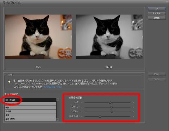Open the モノクロバリエーション help link
This screenshot has width=169, height=131.
[53, 87]
